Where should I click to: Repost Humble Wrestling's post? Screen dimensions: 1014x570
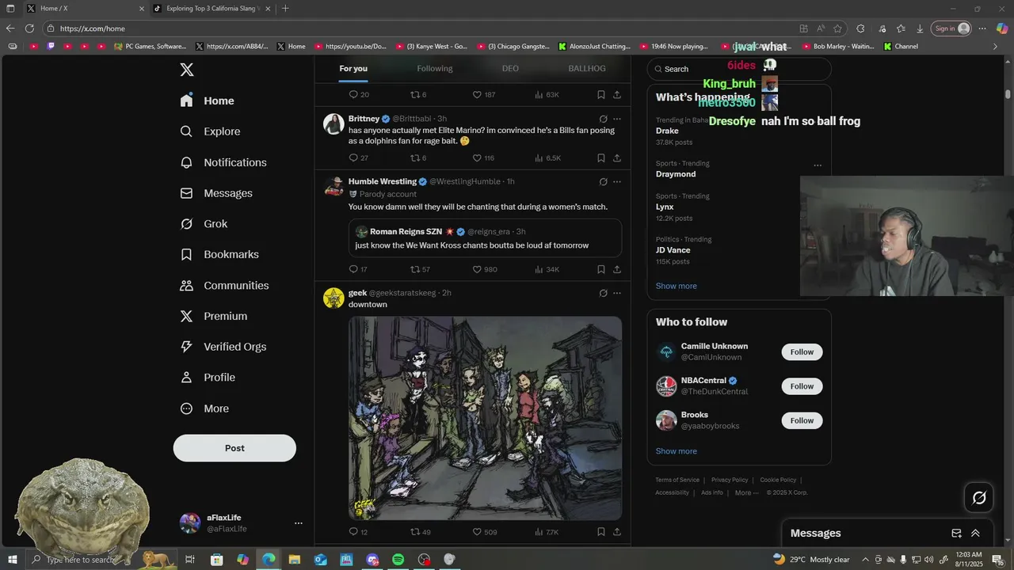420,269
